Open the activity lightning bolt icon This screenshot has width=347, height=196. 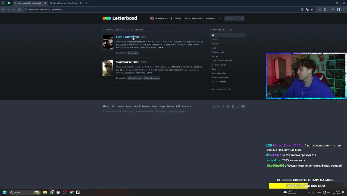tap(171, 19)
